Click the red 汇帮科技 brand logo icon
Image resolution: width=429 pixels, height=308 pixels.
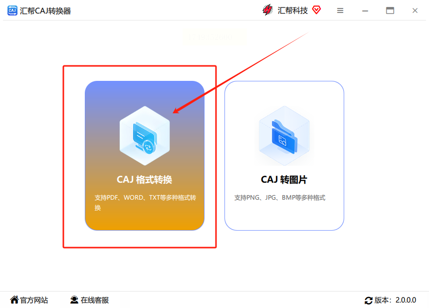[267, 10]
